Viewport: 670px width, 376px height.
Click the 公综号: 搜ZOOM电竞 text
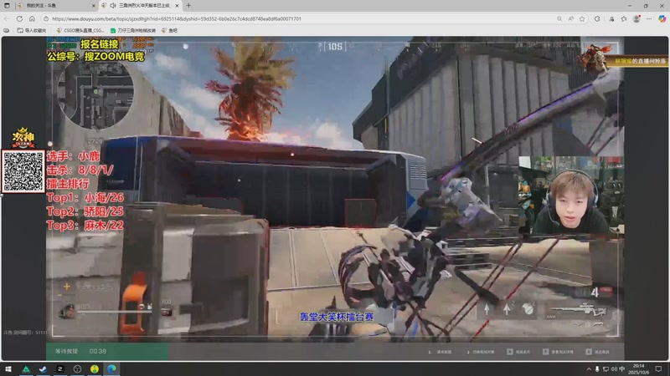(95, 56)
